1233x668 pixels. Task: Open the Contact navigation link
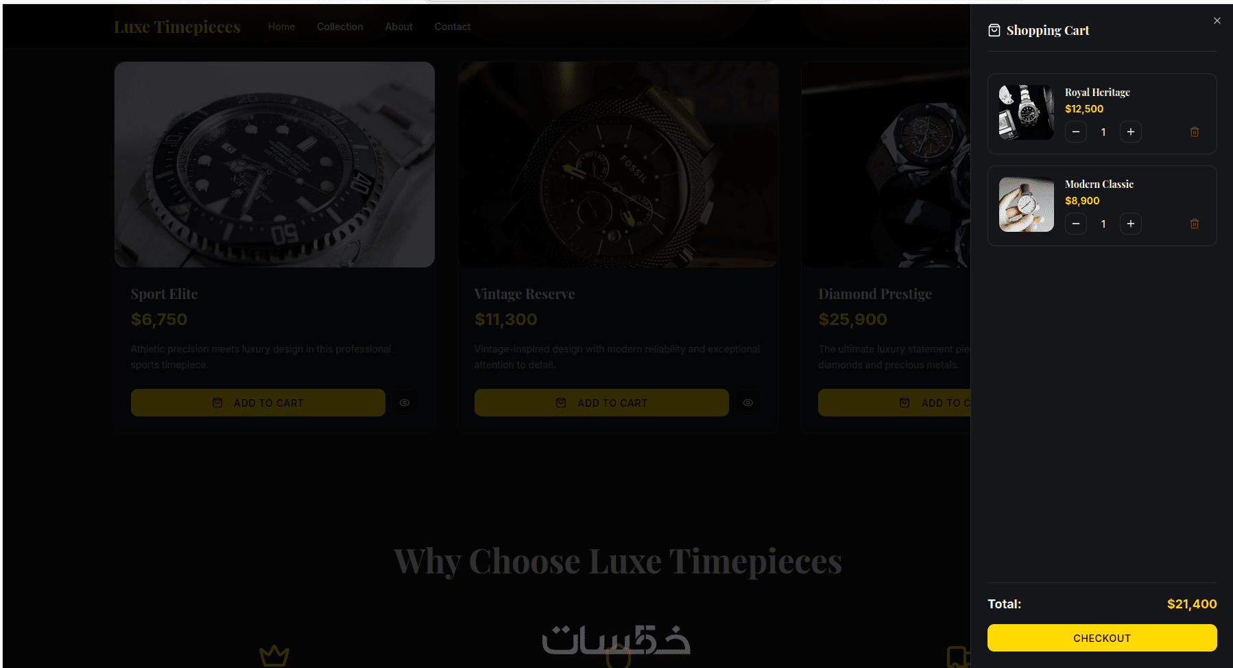click(453, 27)
